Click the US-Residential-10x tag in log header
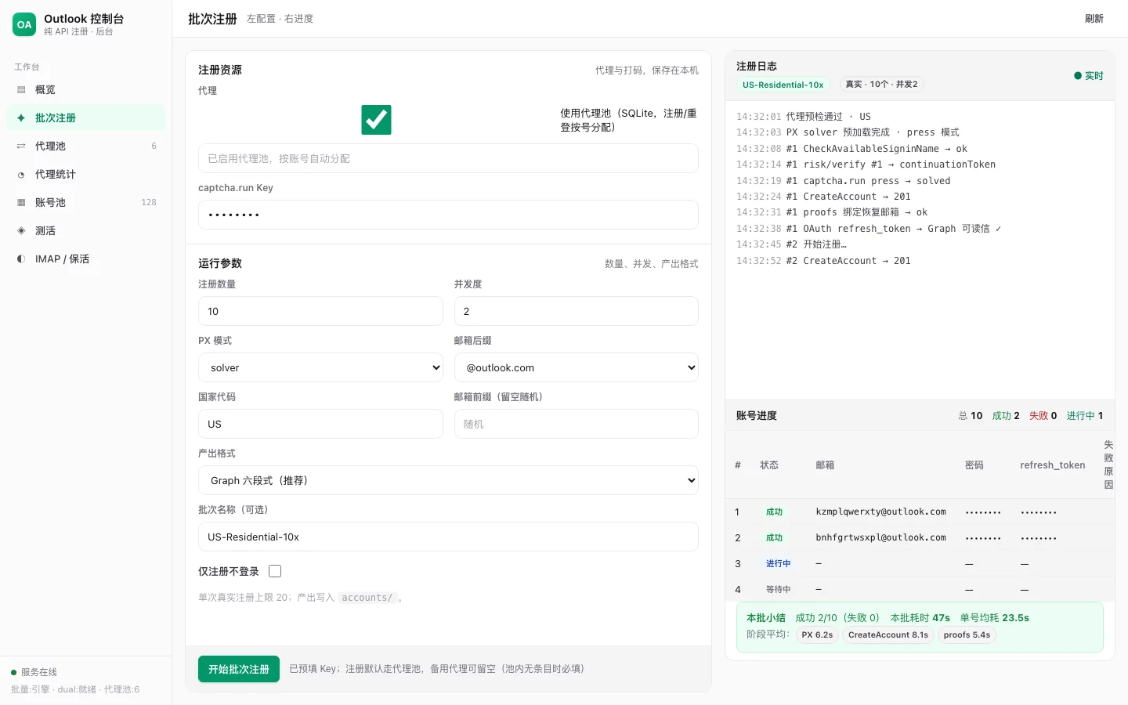This screenshot has height=705, width=1128. pos(783,85)
